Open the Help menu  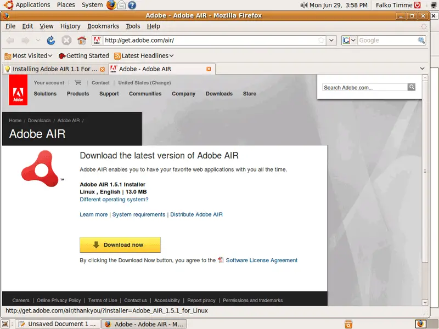154,26
